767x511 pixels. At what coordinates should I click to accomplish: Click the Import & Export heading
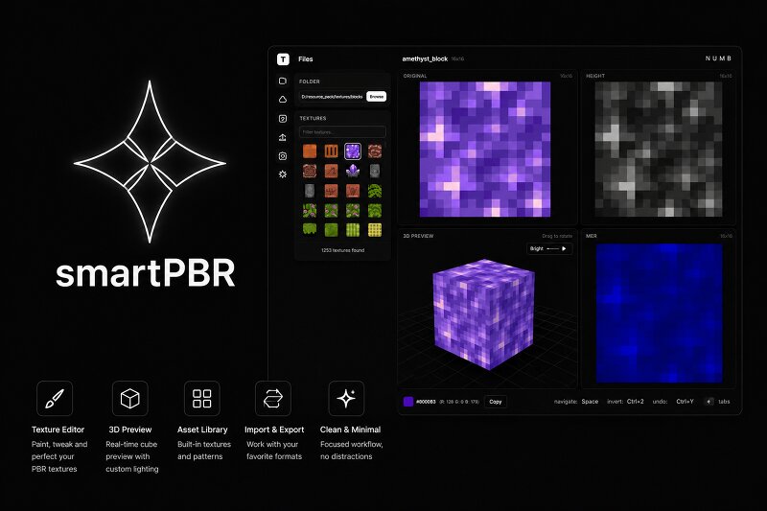point(274,430)
